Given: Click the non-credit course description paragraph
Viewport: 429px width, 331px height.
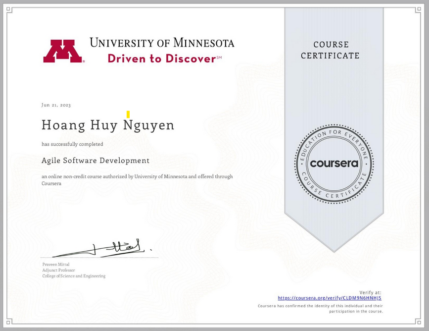Looking at the screenshot, I should click(x=137, y=179).
